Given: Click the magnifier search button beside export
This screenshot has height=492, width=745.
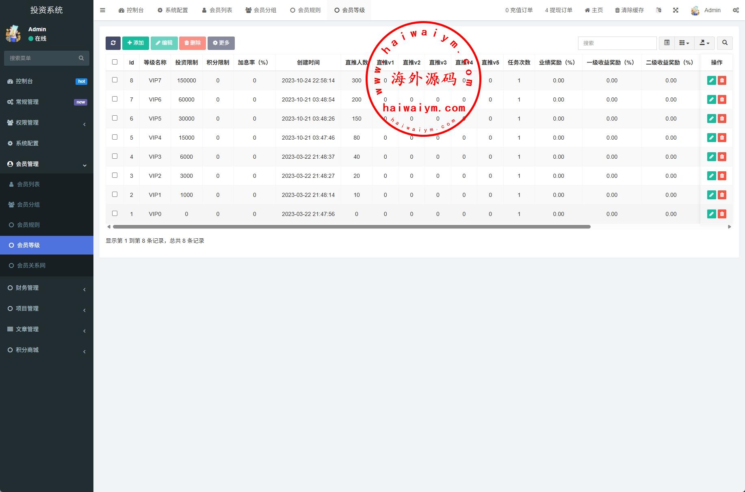Looking at the screenshot, I should point(725,43).
